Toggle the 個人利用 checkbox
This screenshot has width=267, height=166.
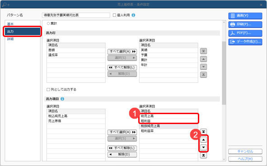114,15
